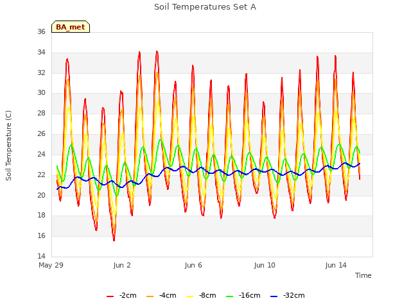Click the Jun 2 x-axis label

point(122,265)
